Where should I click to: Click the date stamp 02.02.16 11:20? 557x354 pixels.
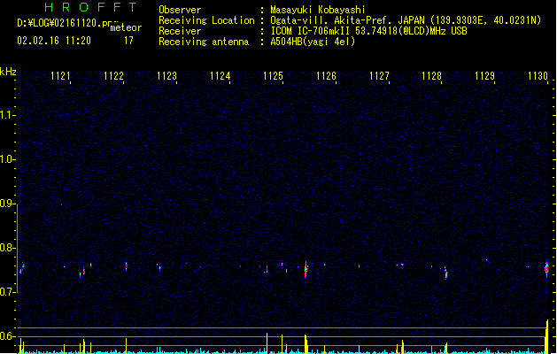[x=54, y=41]
